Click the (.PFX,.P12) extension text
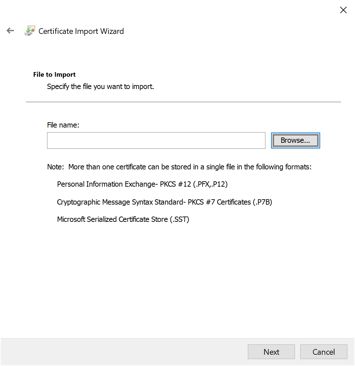The image size is (355, 366). (209, 184)
